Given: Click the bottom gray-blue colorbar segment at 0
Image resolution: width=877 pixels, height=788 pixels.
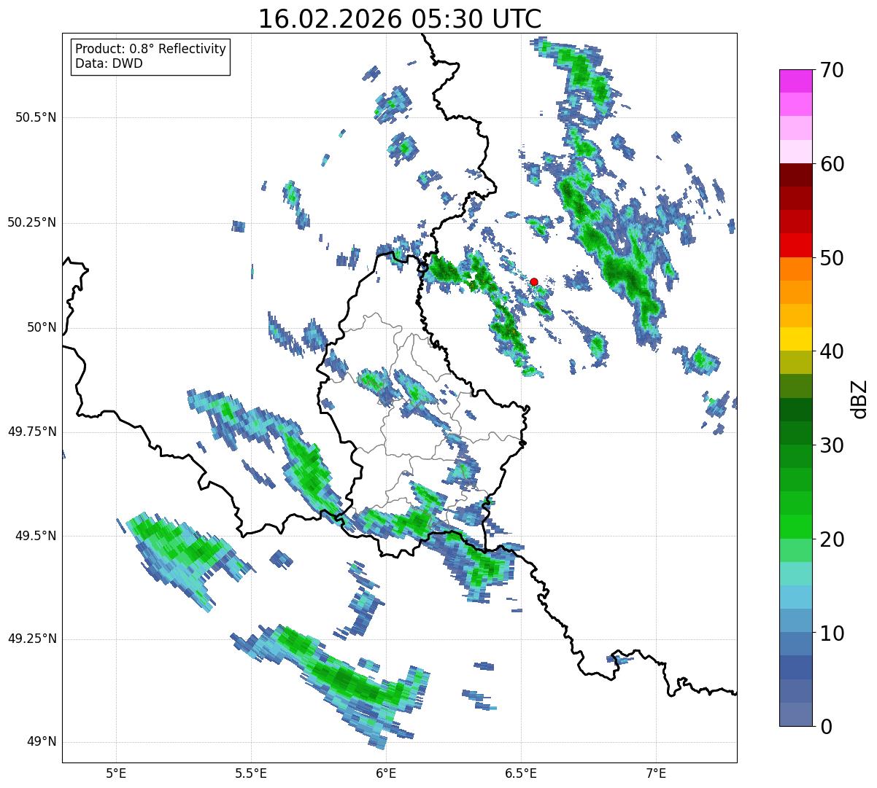Looking at the screenshot, I should coord(795,714).
